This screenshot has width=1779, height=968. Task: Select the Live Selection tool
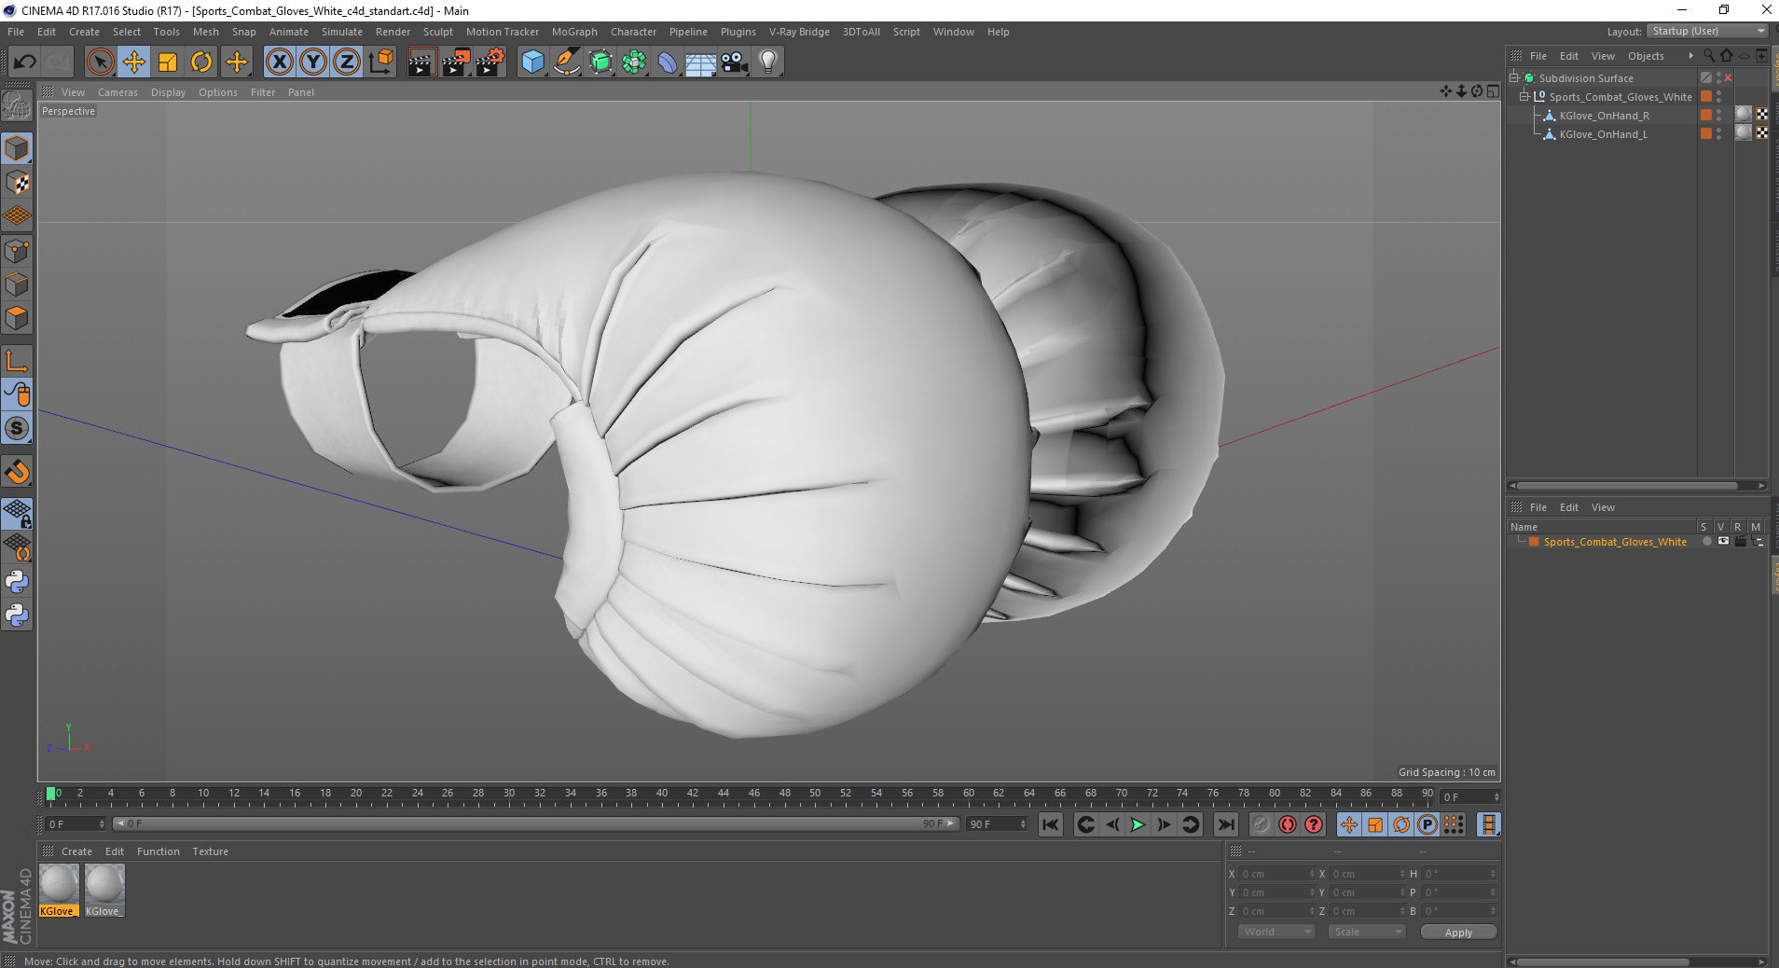click(100, 62)
